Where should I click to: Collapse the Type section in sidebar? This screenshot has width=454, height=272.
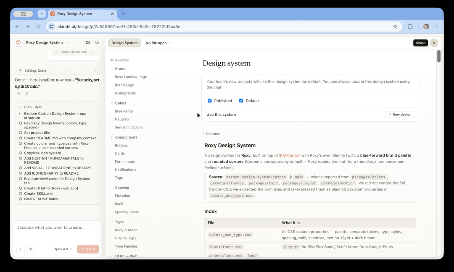click(112, 222)
